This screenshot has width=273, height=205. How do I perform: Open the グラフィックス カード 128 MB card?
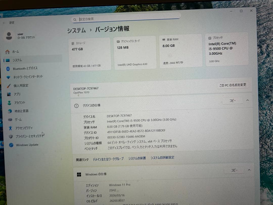coord(135,52)
